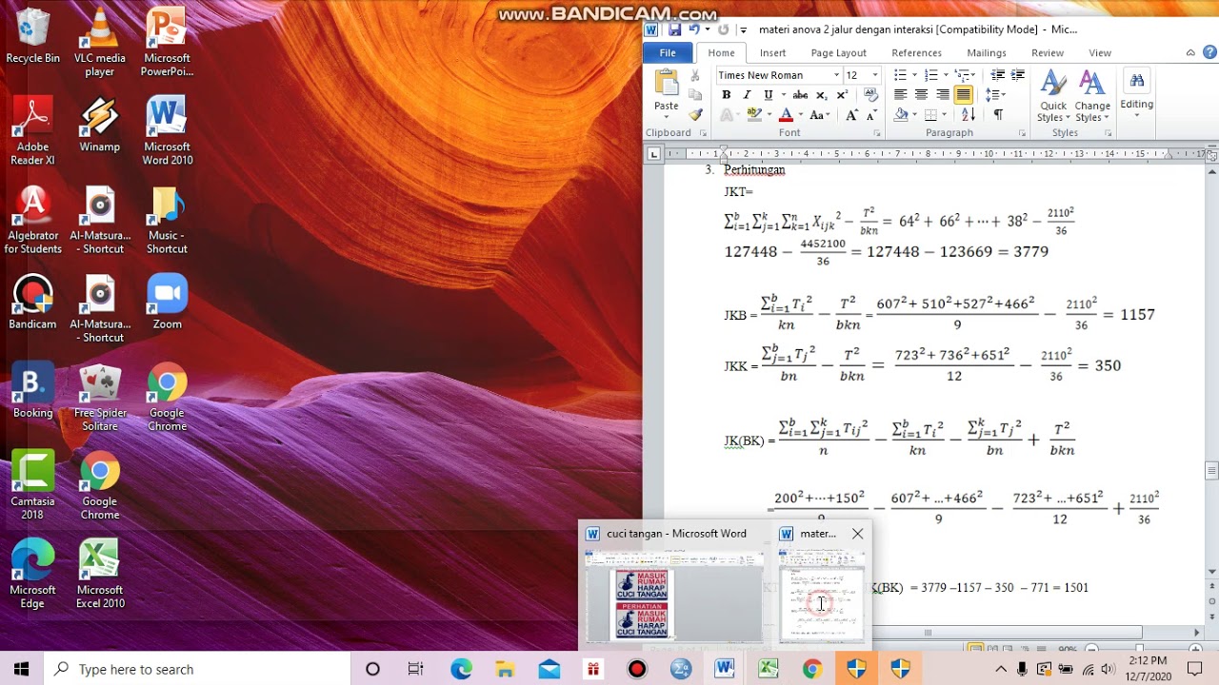This screenshot has height=685, width=1219.
Task: Close the materi preview thumbnail
Action: click(x=857, y=534)
